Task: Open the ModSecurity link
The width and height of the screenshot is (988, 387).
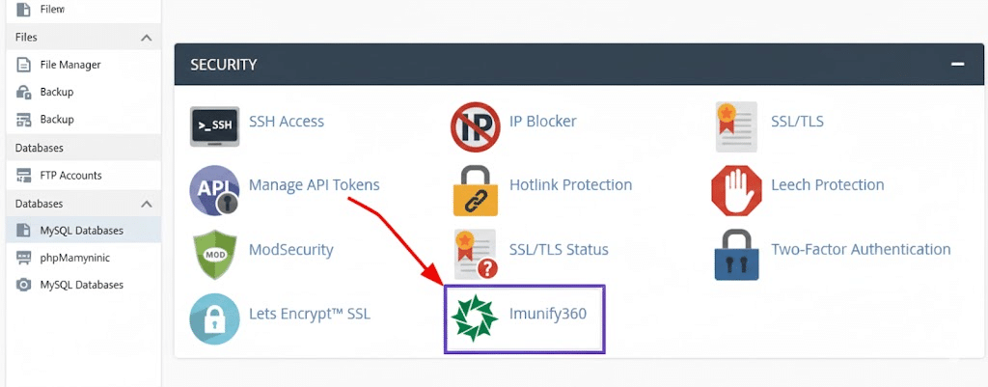Action: point(291,250)
